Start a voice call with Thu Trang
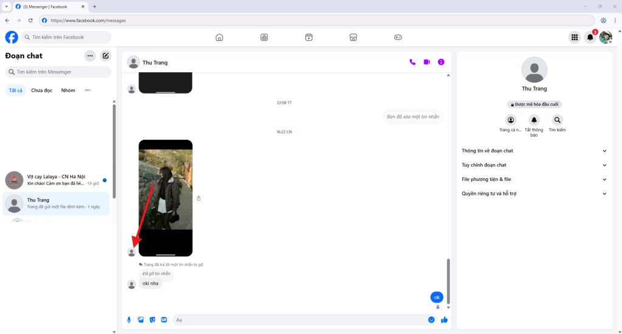The width and height of the screenshot is (622, 334). (x=412, y=62)
